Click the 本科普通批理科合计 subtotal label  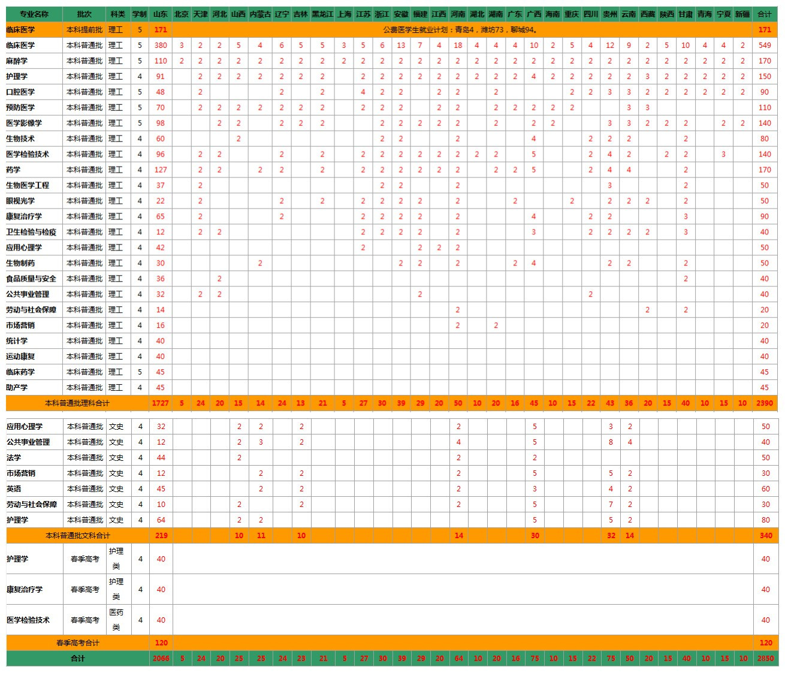coord(77,403)
